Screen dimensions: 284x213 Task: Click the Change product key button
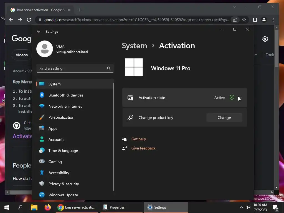[x=224, y=118]
